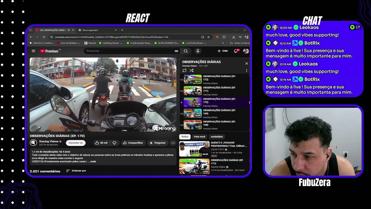
Task: Play playlist item EP. 169
Action: (x=214, y=113)
